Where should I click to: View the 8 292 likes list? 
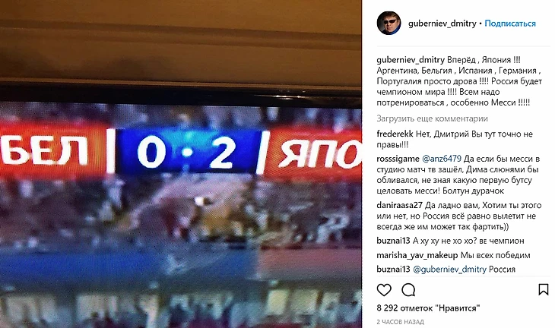tap(428, 308)
